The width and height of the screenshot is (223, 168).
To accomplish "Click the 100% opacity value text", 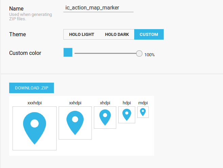I will pyautogui.click(x=149, y=55).
